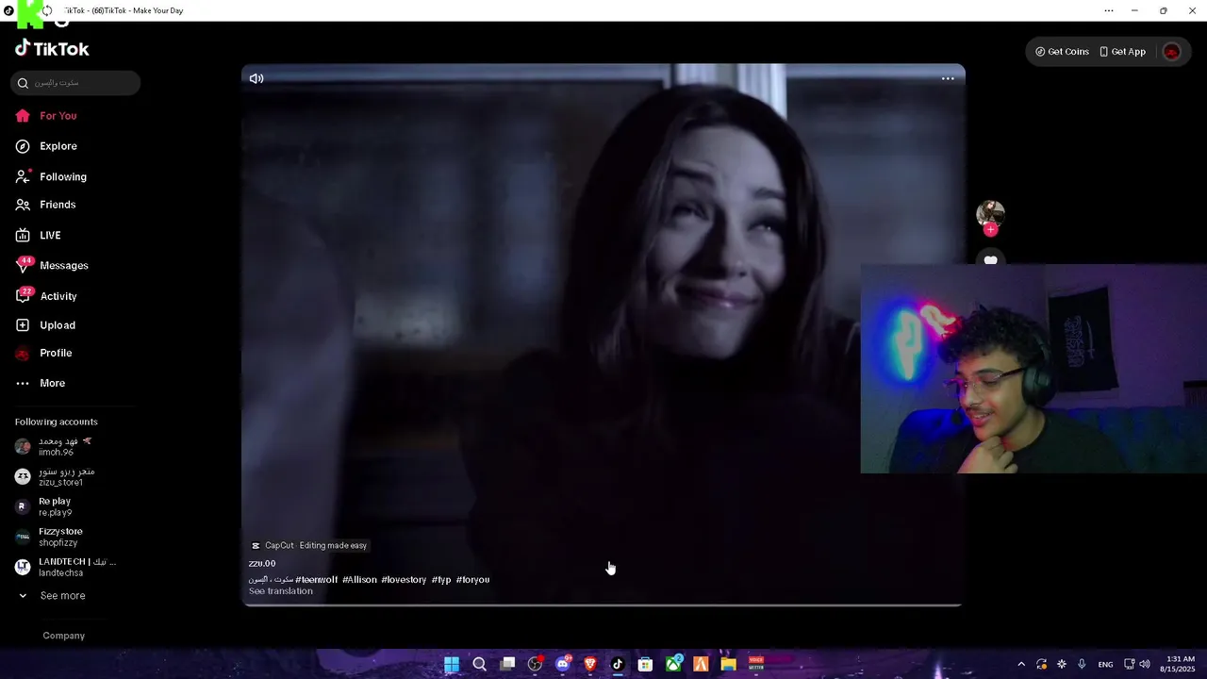Open Windows taskbar search
Viewport: 1207px width, 679px height.
[x=479, y=665]
